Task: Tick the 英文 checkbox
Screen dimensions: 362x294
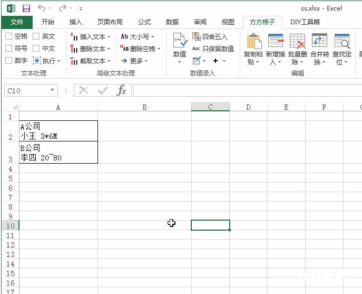Action: (36, 36)
